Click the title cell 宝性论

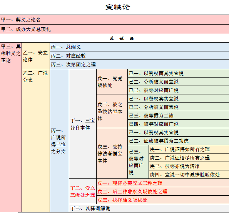[x=118, y=7]
